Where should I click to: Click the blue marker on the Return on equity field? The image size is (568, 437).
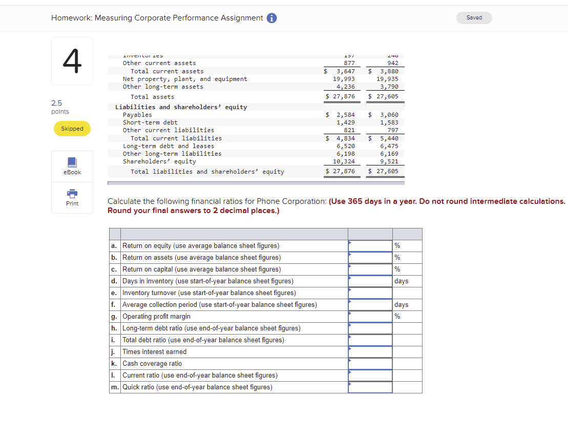350,242
